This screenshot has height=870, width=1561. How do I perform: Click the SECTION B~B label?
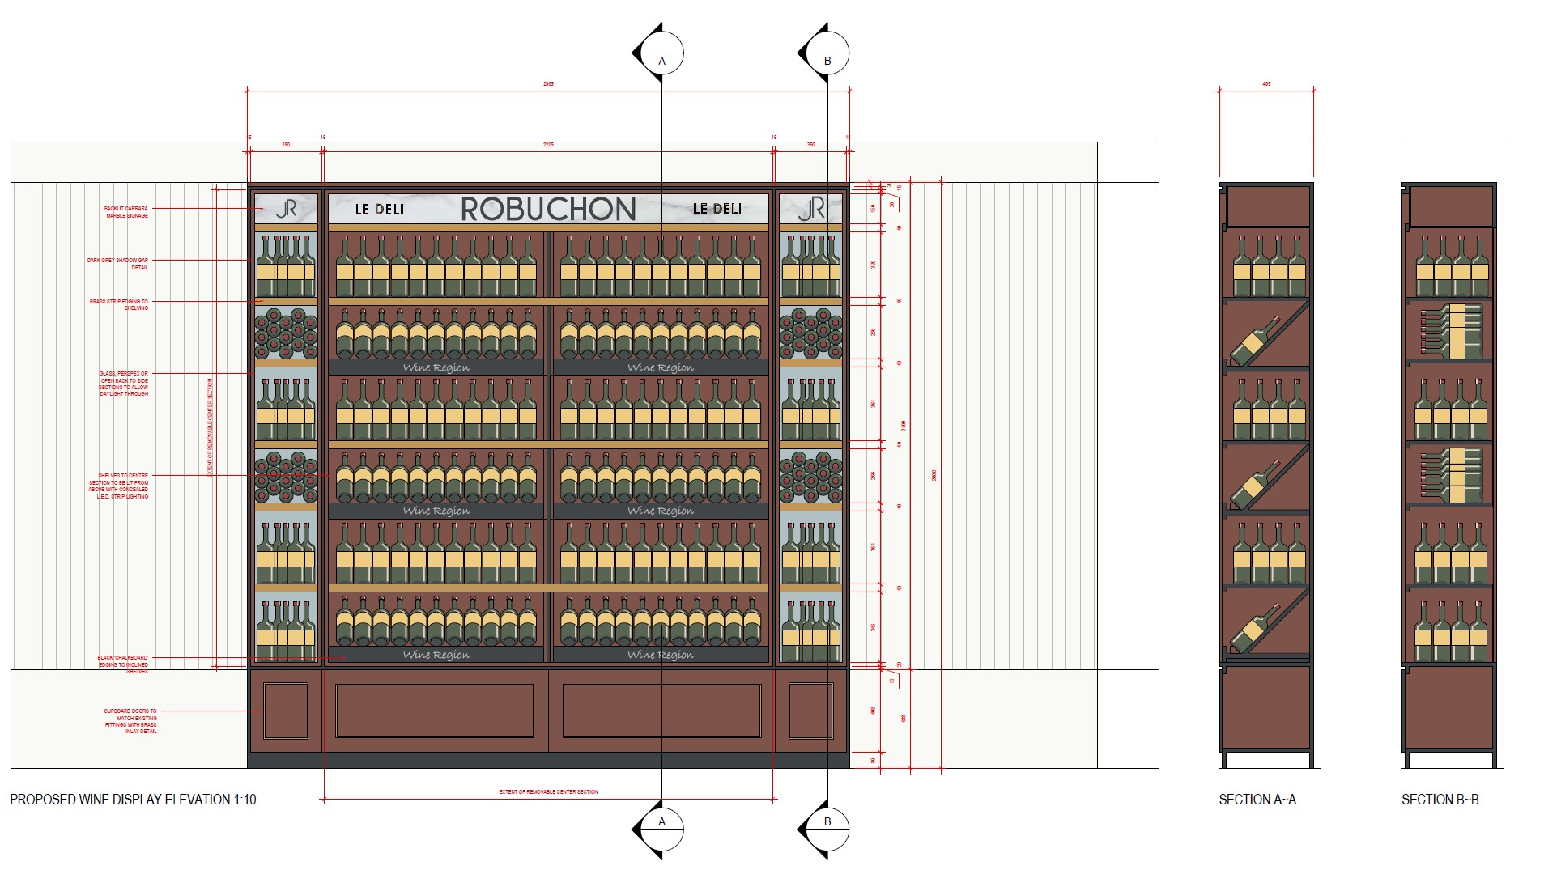(1440, 800)
